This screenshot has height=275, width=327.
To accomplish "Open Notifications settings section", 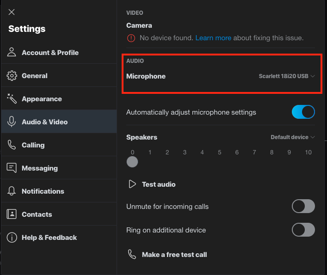I will pos(59,191).
